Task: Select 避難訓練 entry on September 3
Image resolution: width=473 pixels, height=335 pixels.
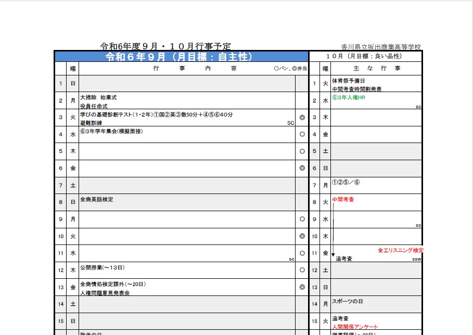Action: pos(91,123)
